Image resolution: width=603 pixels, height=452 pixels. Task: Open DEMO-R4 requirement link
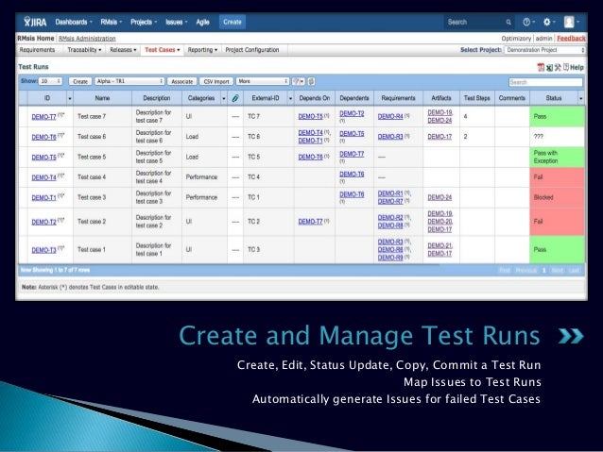[390, 116]
